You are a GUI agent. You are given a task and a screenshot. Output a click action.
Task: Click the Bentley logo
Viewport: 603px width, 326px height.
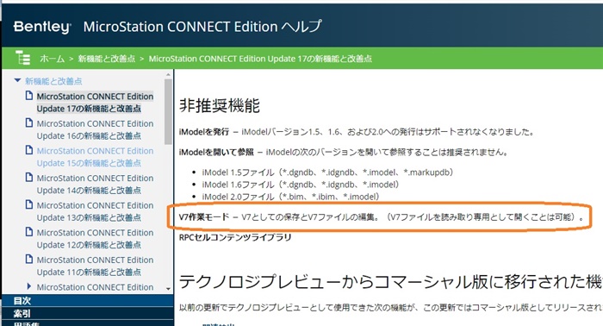point(42,27)
